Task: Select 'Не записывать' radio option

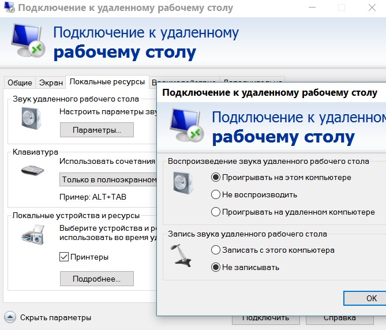Action: tap(216, 267)
